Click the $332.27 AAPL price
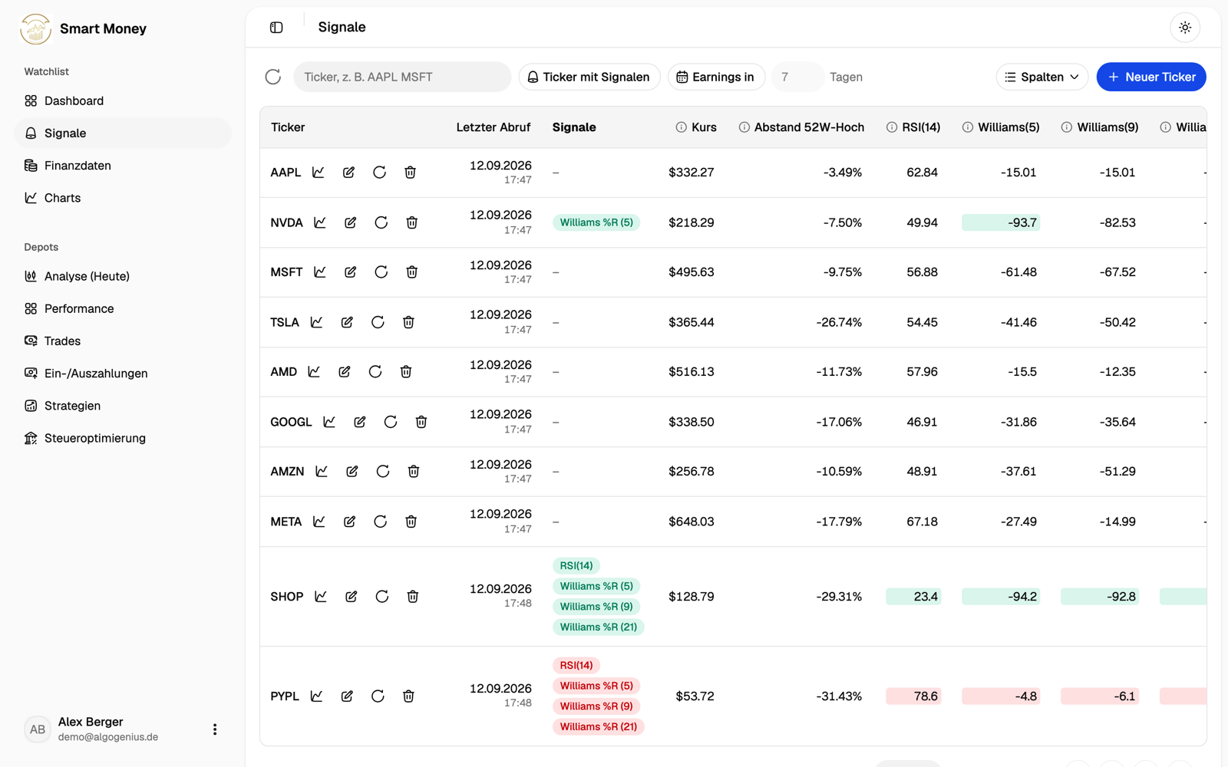The height and width of the screenshot is (767, 1228). click(x=692, y=173)
